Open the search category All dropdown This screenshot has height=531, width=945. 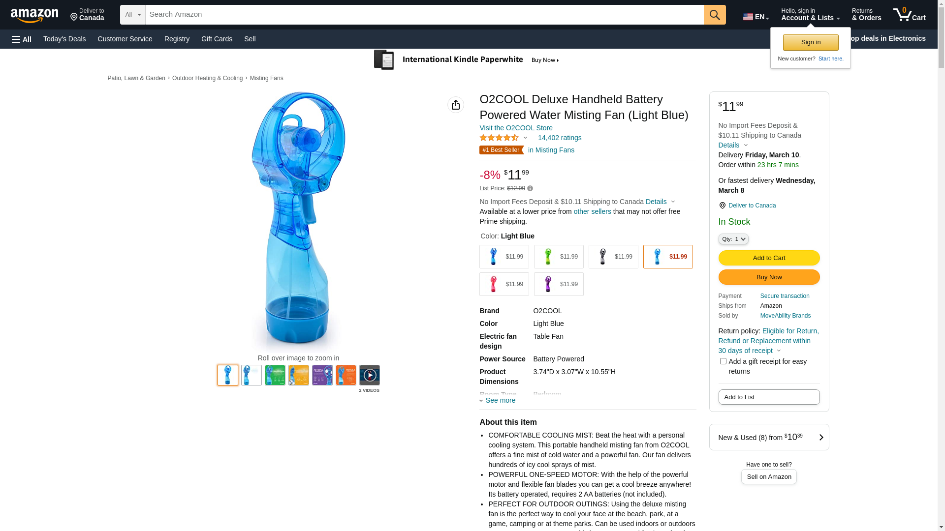pos(133,15)
